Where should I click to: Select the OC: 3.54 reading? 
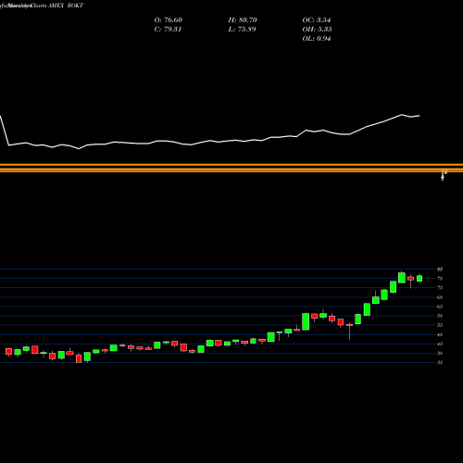click(x=317, y=20)
